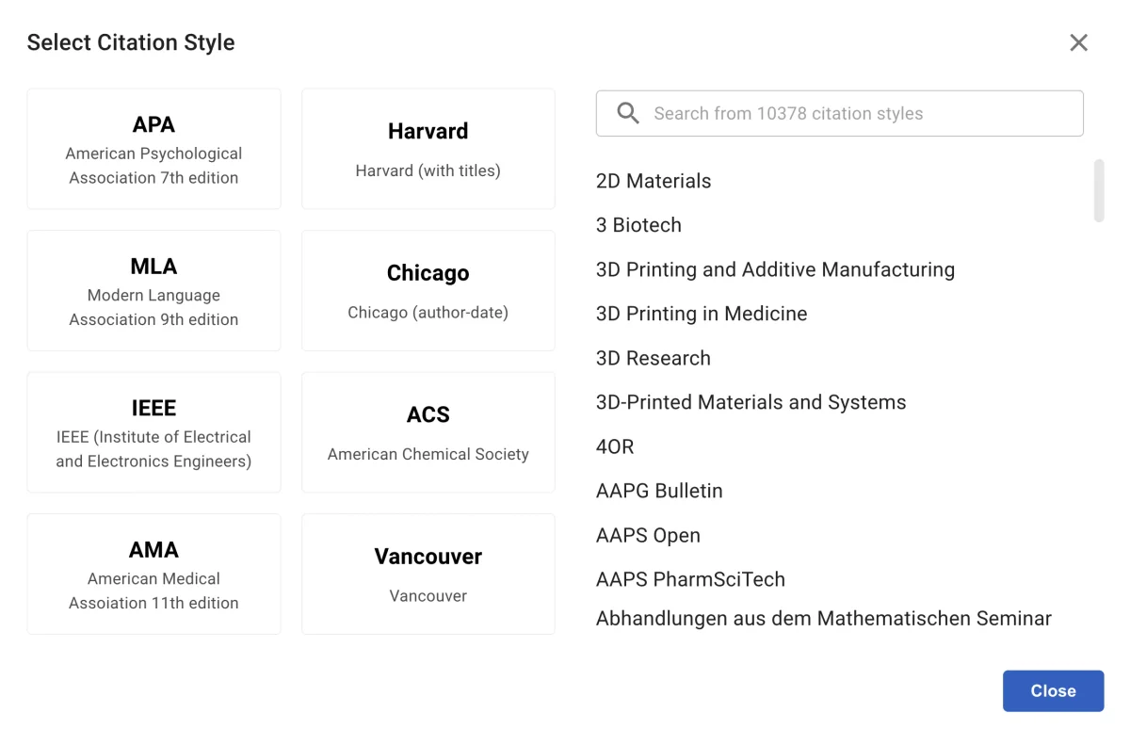
Task: Select the APA citation style card
Action: point(153,148)
